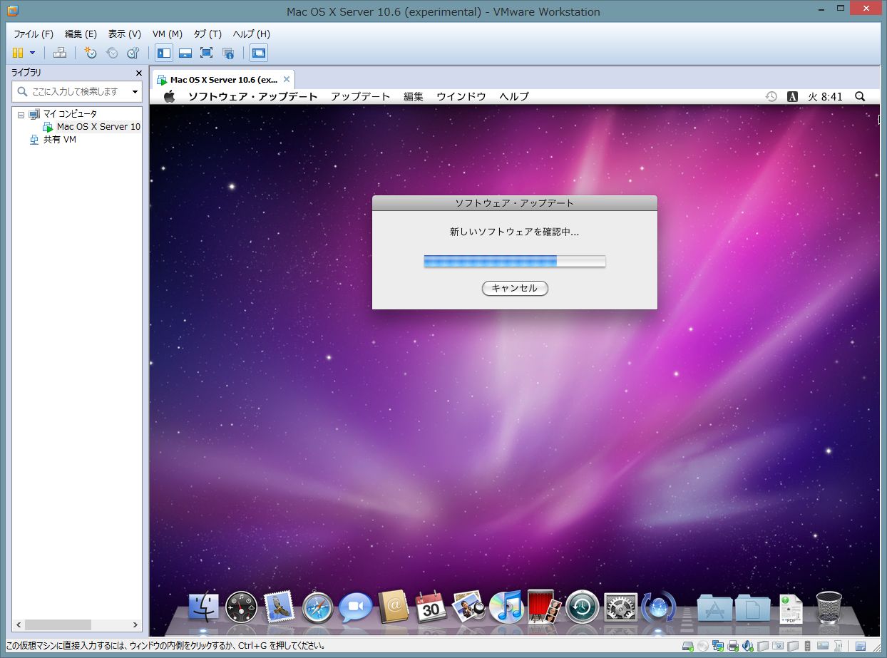Enter full screen mode from the toolbar
Viewport: 887px width, 658px height.
[207, 53]
